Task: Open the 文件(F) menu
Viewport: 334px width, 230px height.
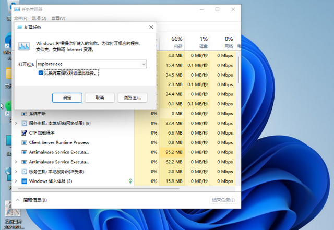Action: point(20,18)
